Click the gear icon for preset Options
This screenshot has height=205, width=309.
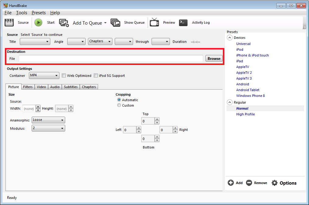(275, 183)
